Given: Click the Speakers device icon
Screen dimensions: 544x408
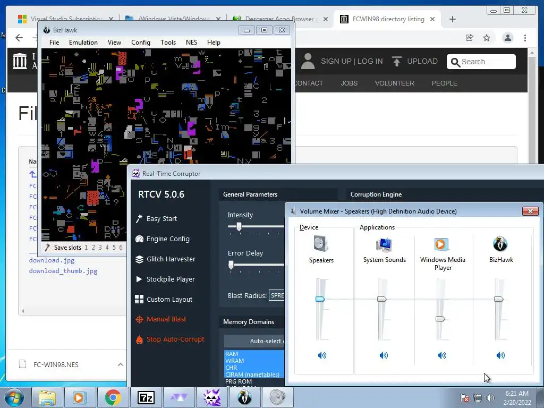Looking at the screenshot, I should 321,243.
